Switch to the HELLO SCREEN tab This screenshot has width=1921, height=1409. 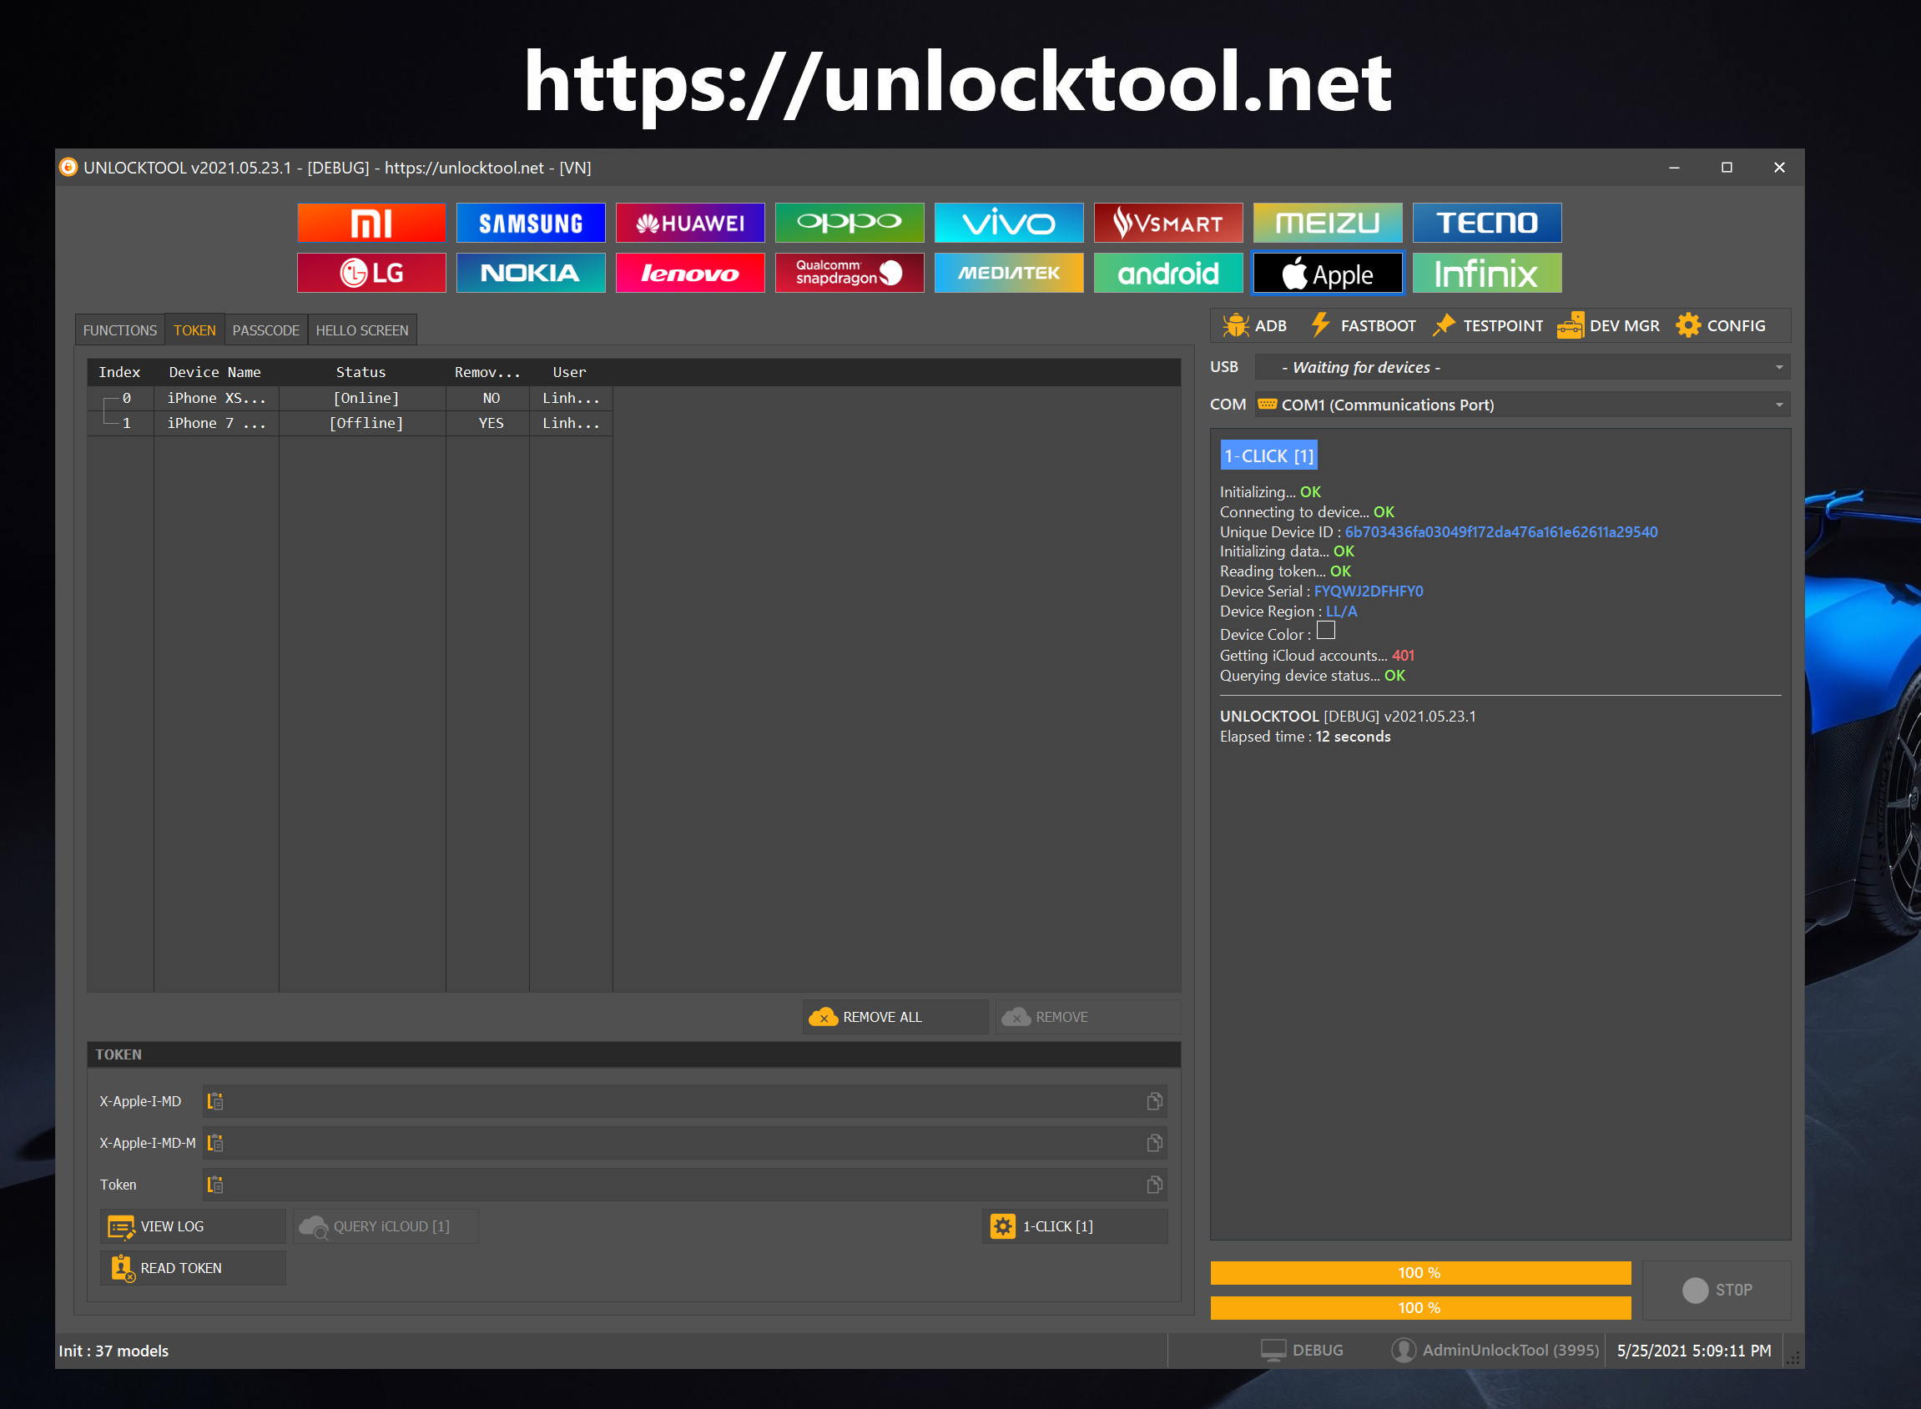pyautogui.click(x=361, y=330)
